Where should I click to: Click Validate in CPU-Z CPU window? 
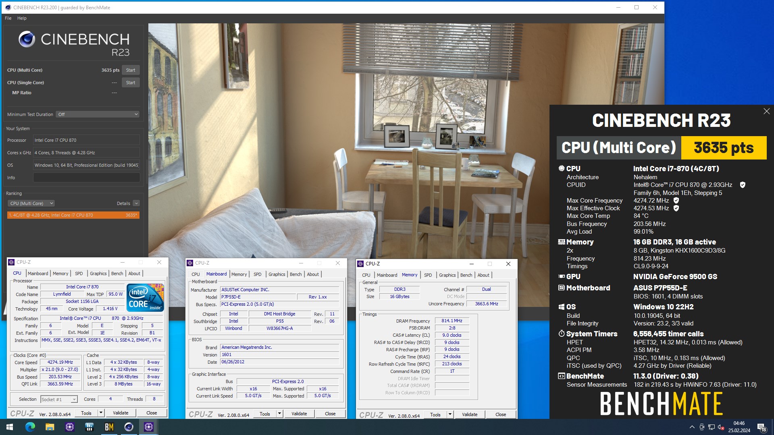click(x=121, y=413)
